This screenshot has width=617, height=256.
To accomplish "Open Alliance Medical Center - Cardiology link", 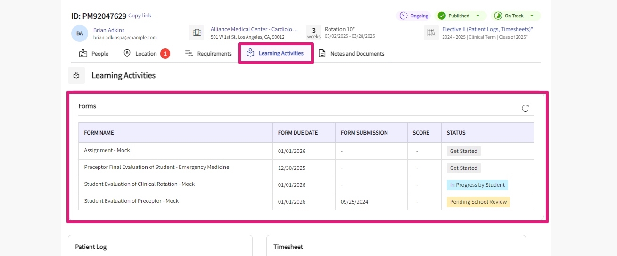I will click(x=254, y=29).
